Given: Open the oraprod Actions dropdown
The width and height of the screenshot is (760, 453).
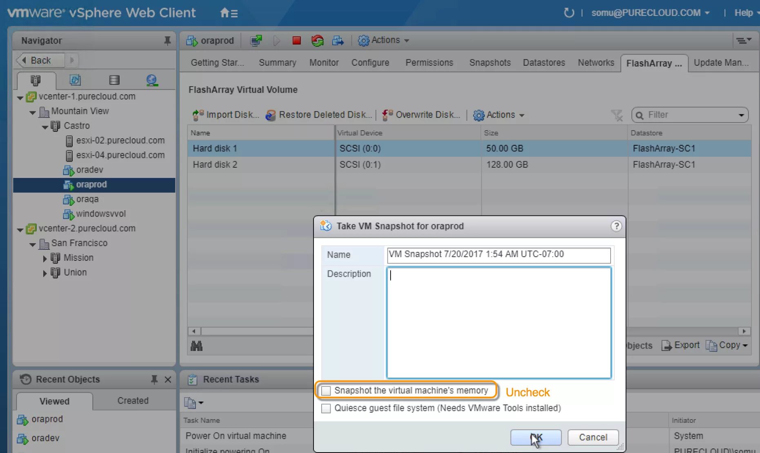Looking at the screenshot, I should 383,40.
